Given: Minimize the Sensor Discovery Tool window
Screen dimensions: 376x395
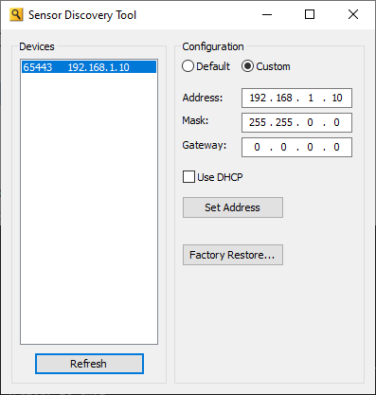Looking at the screenshot, I should [x=267, y=14].
